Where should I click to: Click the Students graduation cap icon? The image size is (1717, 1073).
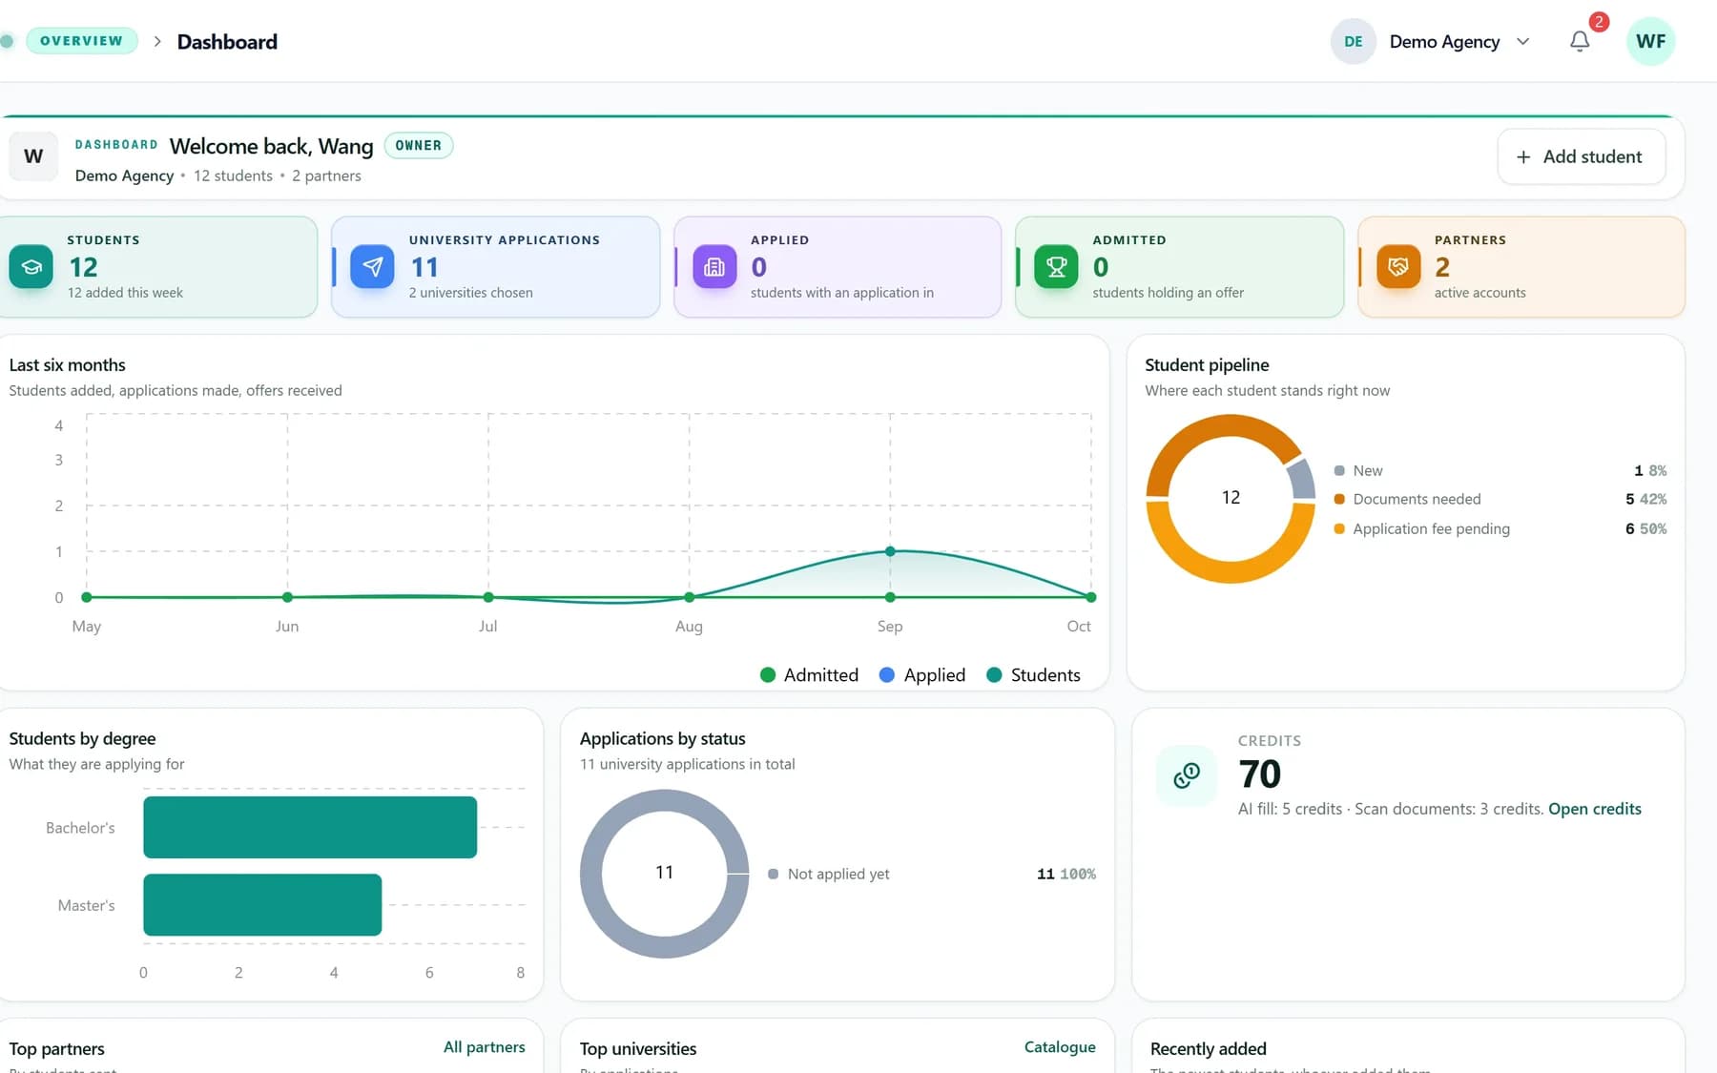pos(31,267)
